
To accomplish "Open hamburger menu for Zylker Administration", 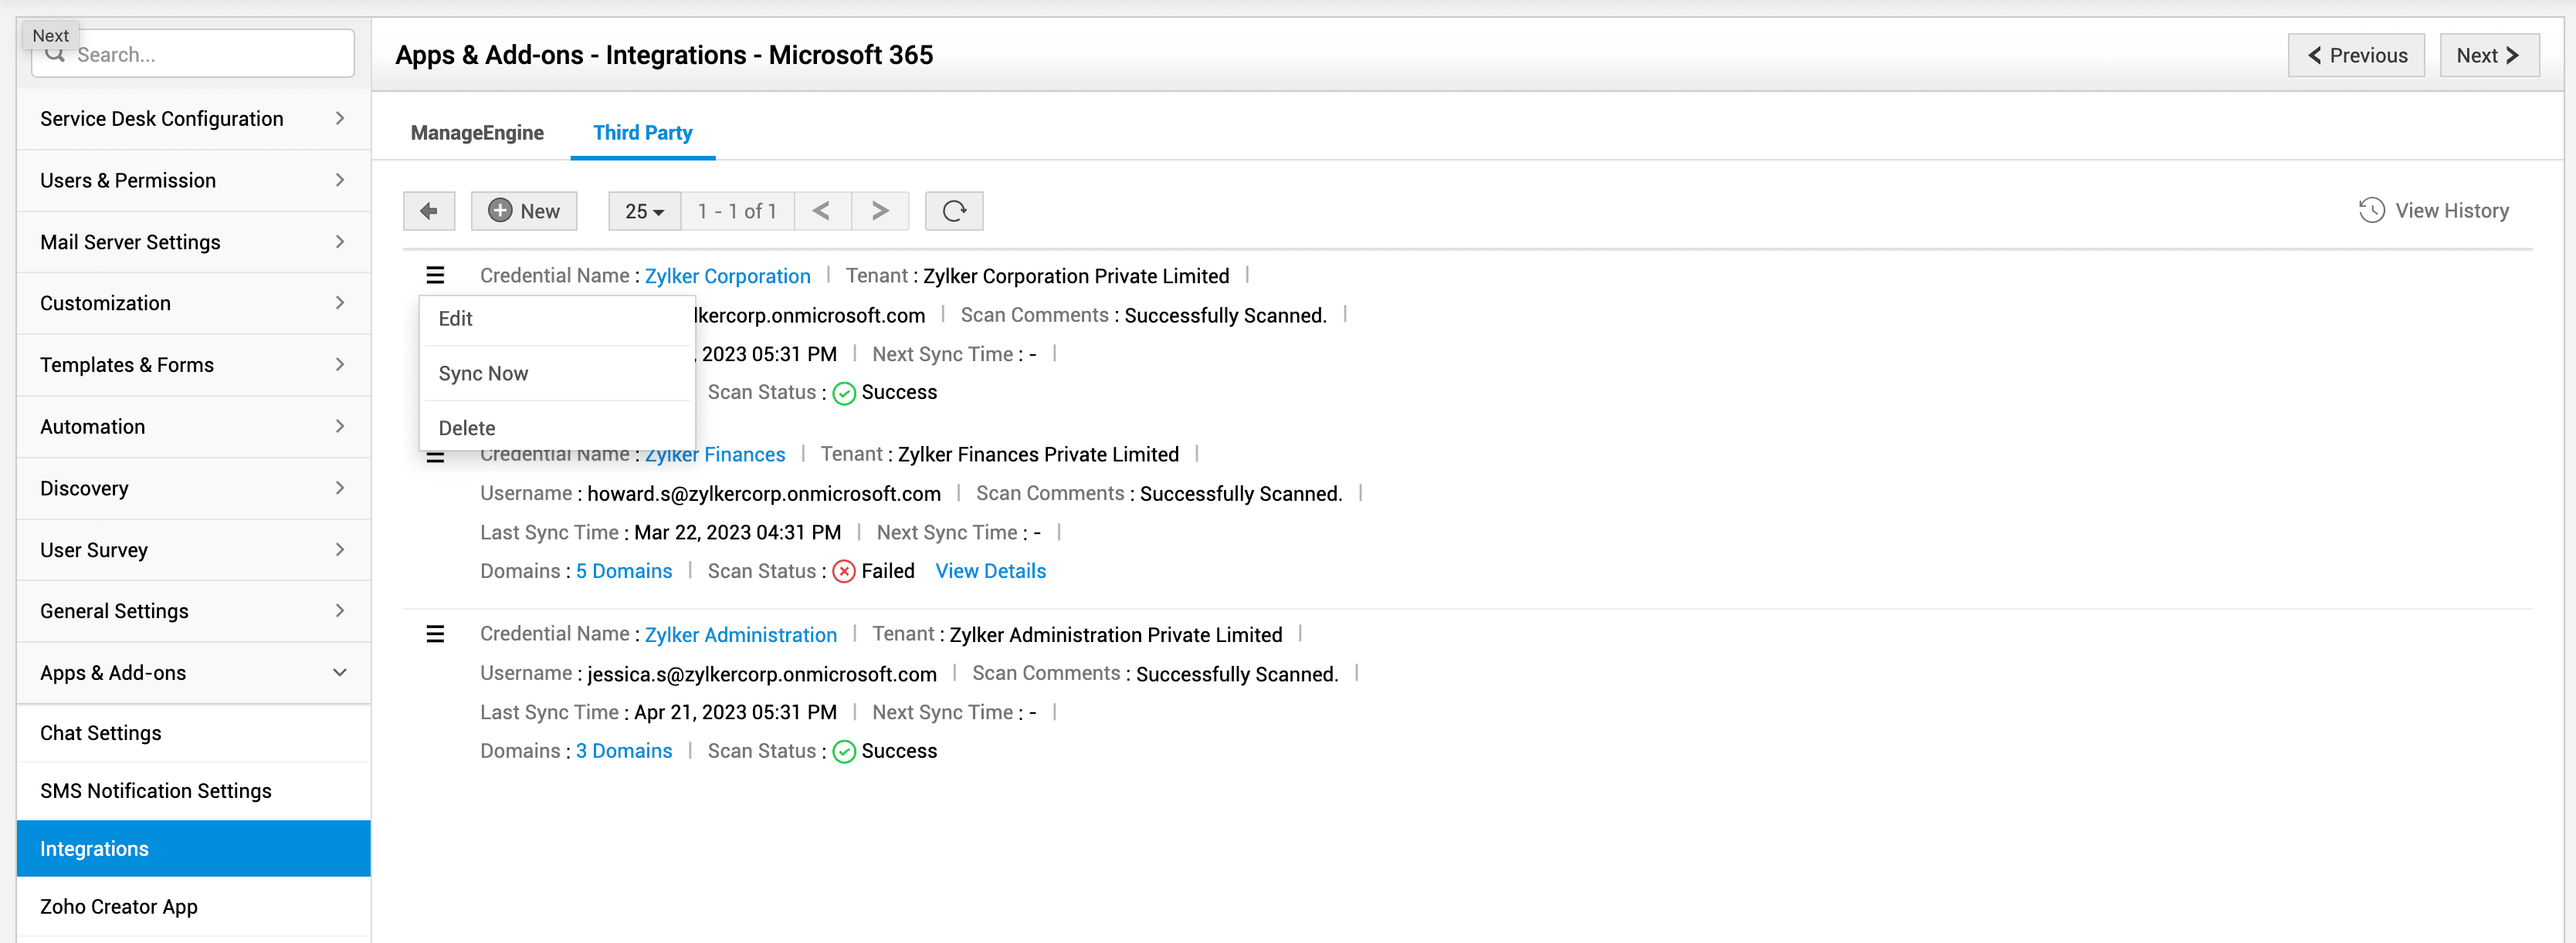I will (x=435, y=634).
